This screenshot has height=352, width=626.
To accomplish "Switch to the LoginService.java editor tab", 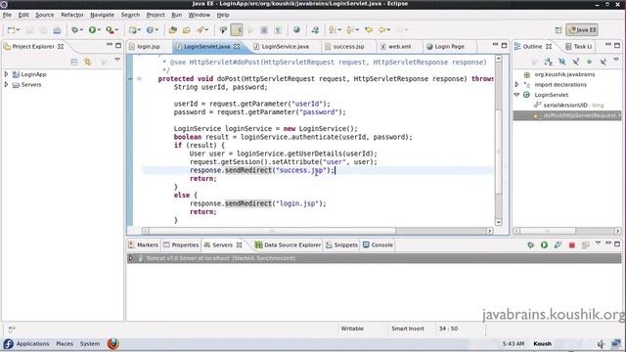I will tap(285, 47).
